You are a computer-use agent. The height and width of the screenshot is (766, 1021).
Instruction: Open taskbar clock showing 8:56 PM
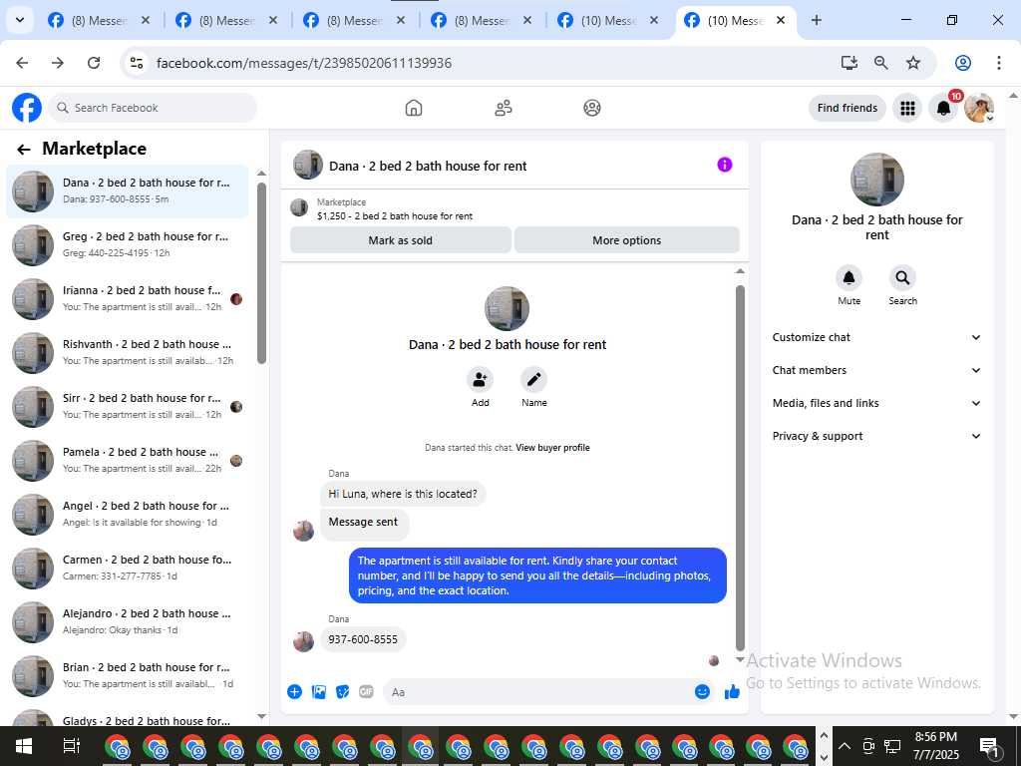click(x=935, y=746)
